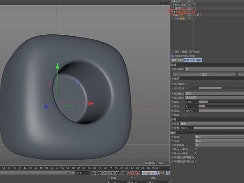Toggle rotation keyframe recording icon
This screenshot has width=244, height=183.
153,173
